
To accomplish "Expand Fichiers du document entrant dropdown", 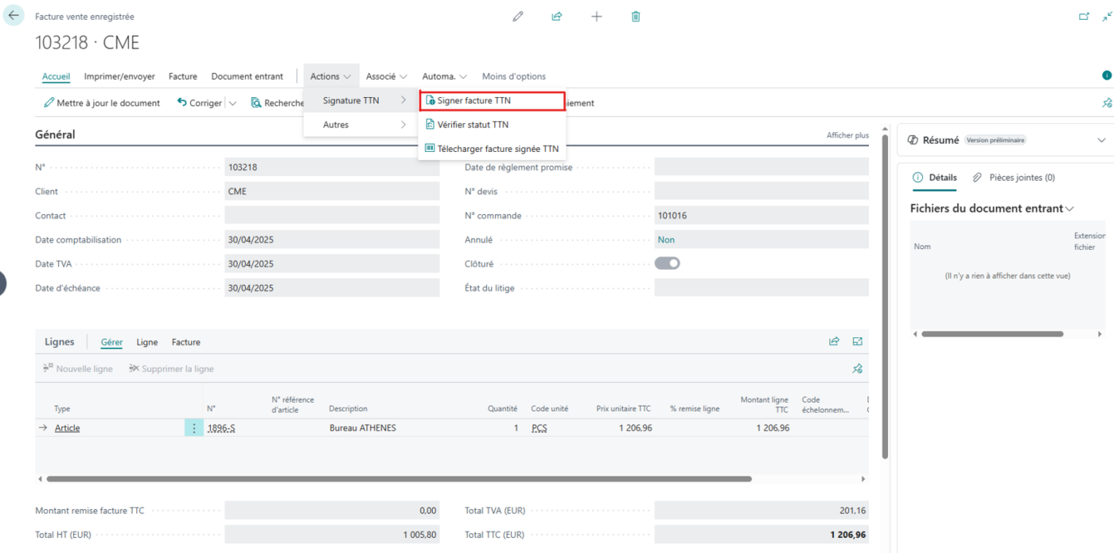I will tap(1069, 208).
